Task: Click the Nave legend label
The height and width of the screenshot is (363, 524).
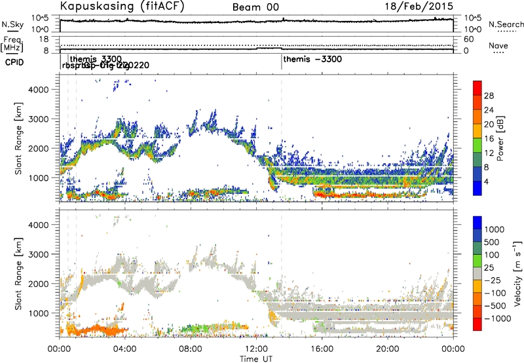Action: 498,45
